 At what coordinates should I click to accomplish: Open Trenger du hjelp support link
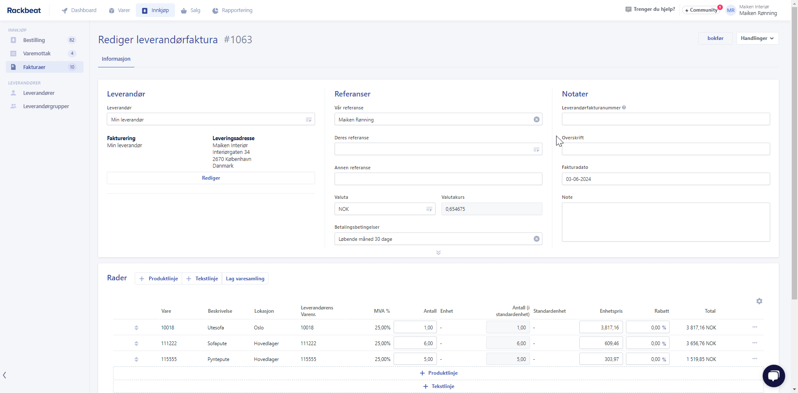[x=650, y=9]
